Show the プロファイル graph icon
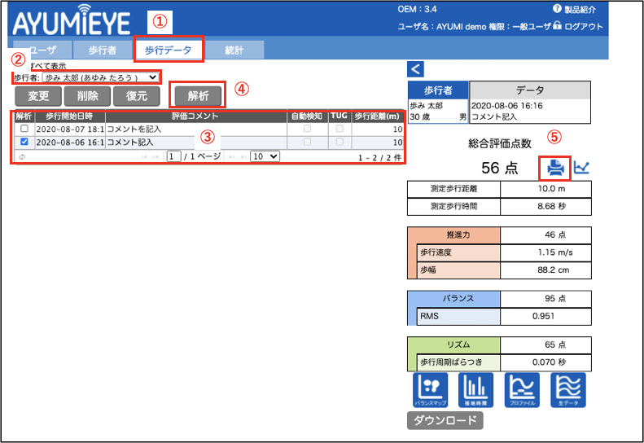This screenshot has width=644, height=443. coord(523,391)
